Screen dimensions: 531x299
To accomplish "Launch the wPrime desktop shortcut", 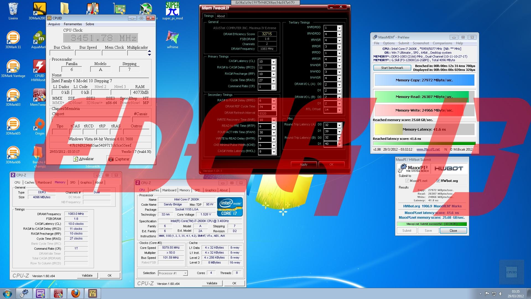I will tap(173, 40).
